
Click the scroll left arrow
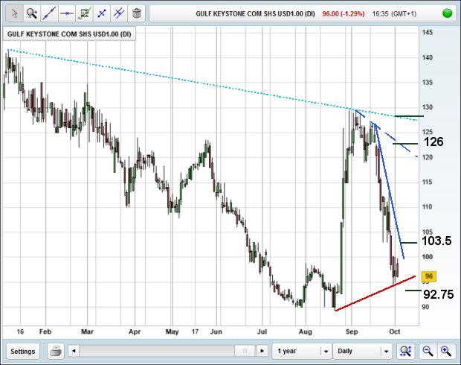74,351
